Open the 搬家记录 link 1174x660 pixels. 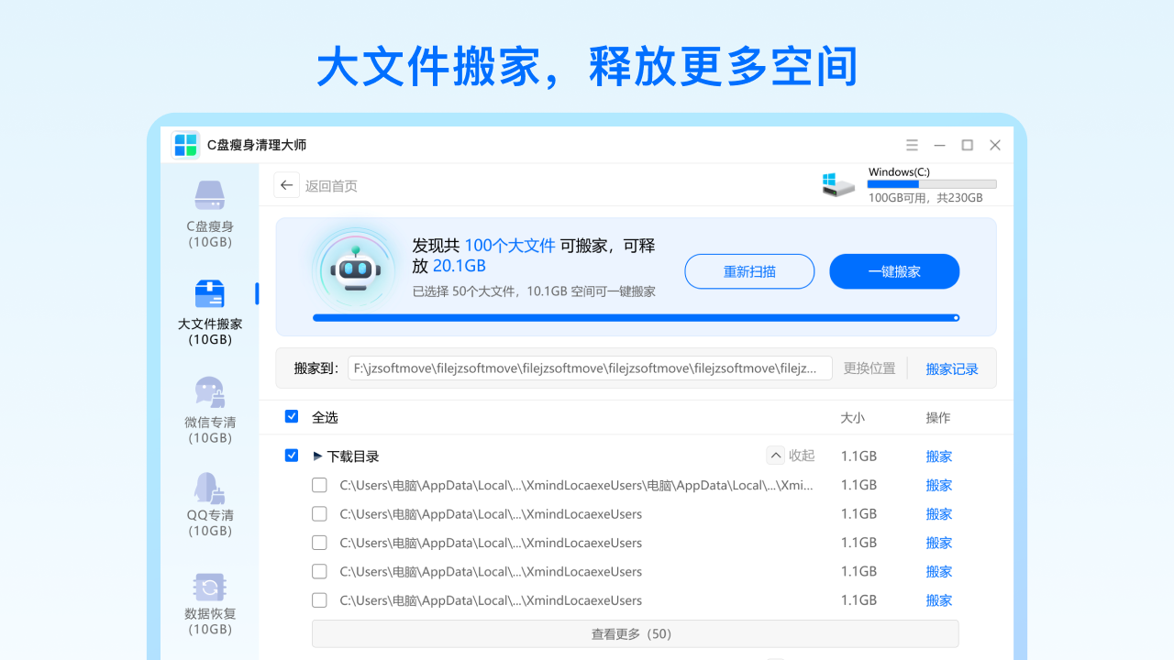click(951, 368)
